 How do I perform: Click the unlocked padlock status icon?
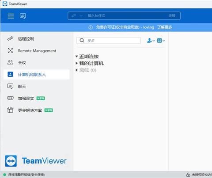pos(188,174)
